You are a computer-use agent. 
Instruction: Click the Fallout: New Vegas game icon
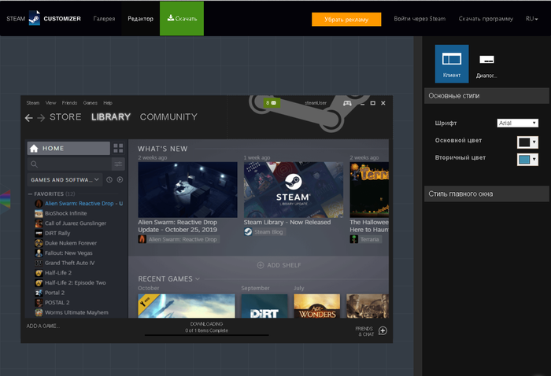coord(39,253)
